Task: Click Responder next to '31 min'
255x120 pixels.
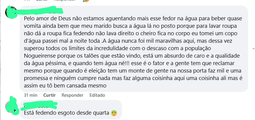Action: [x=72, y=95]
